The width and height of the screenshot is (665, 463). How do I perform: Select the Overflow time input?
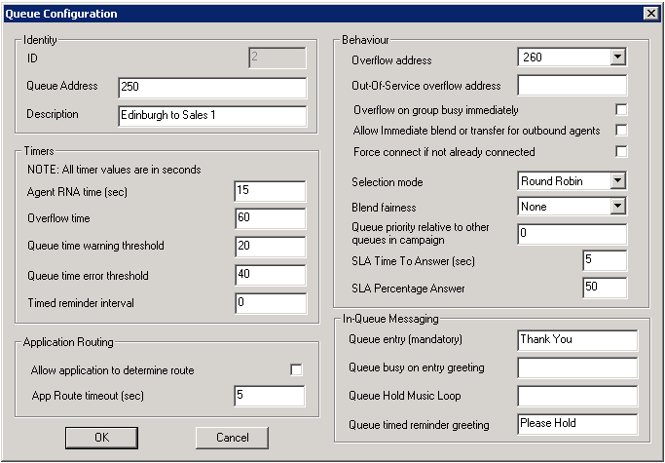click(x=270, y=219)
